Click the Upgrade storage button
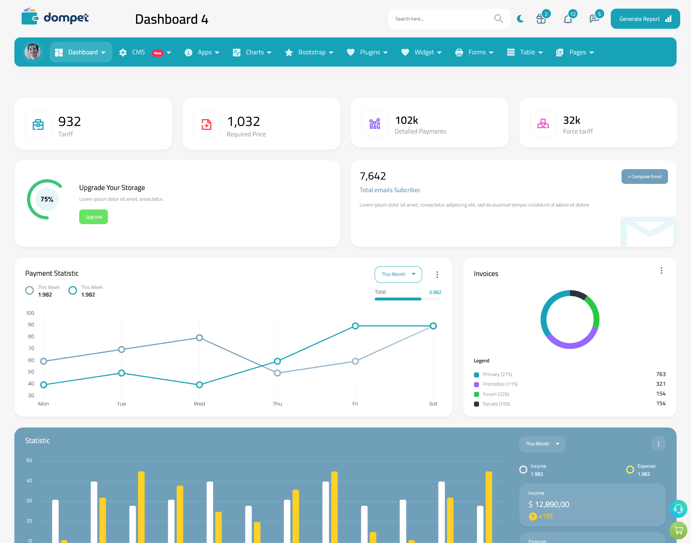691x543 pixels. point(94,217)
